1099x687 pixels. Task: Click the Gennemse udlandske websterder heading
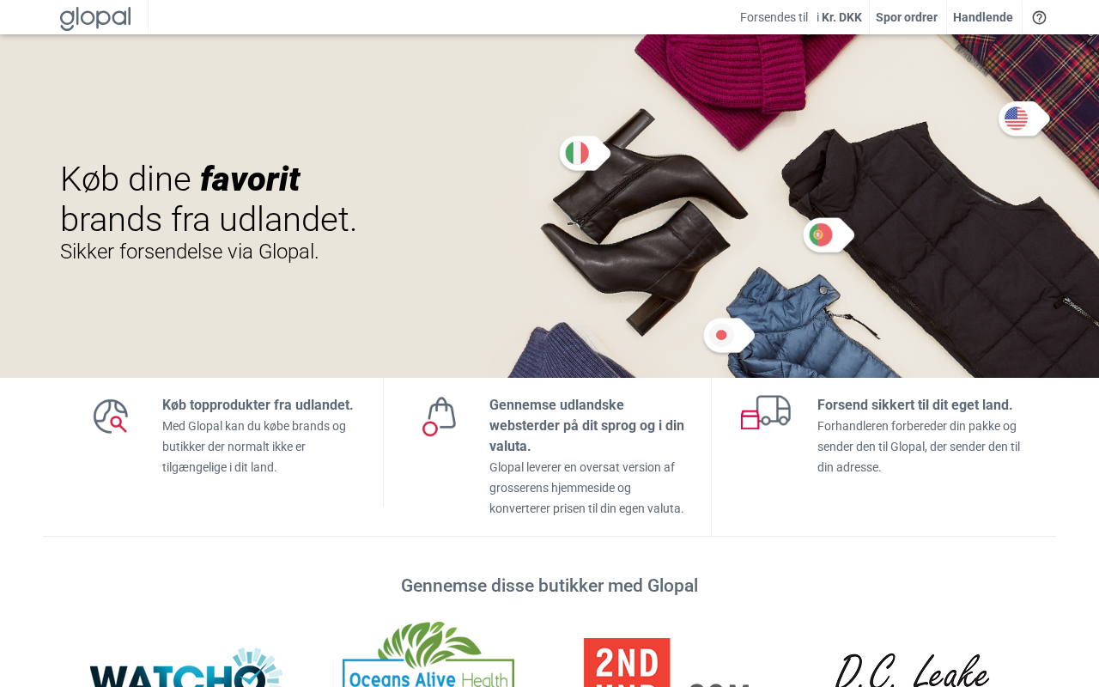click(587, 426)
